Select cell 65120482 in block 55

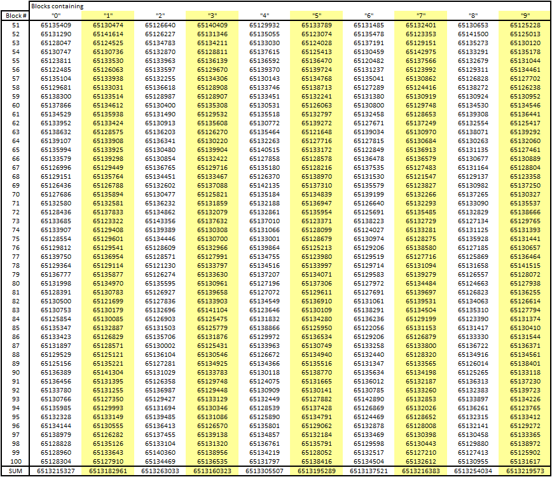click(369, 61)
